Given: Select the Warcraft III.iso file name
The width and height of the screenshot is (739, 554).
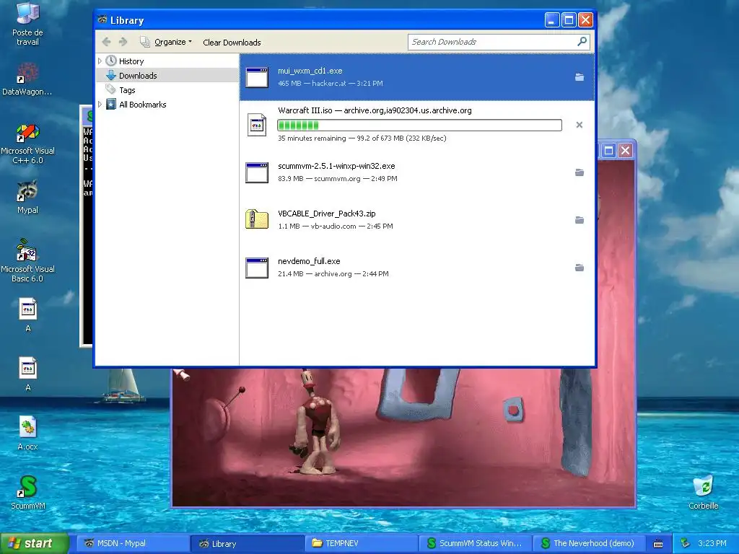Looking at the screenshot, I should tap(305, 110).
